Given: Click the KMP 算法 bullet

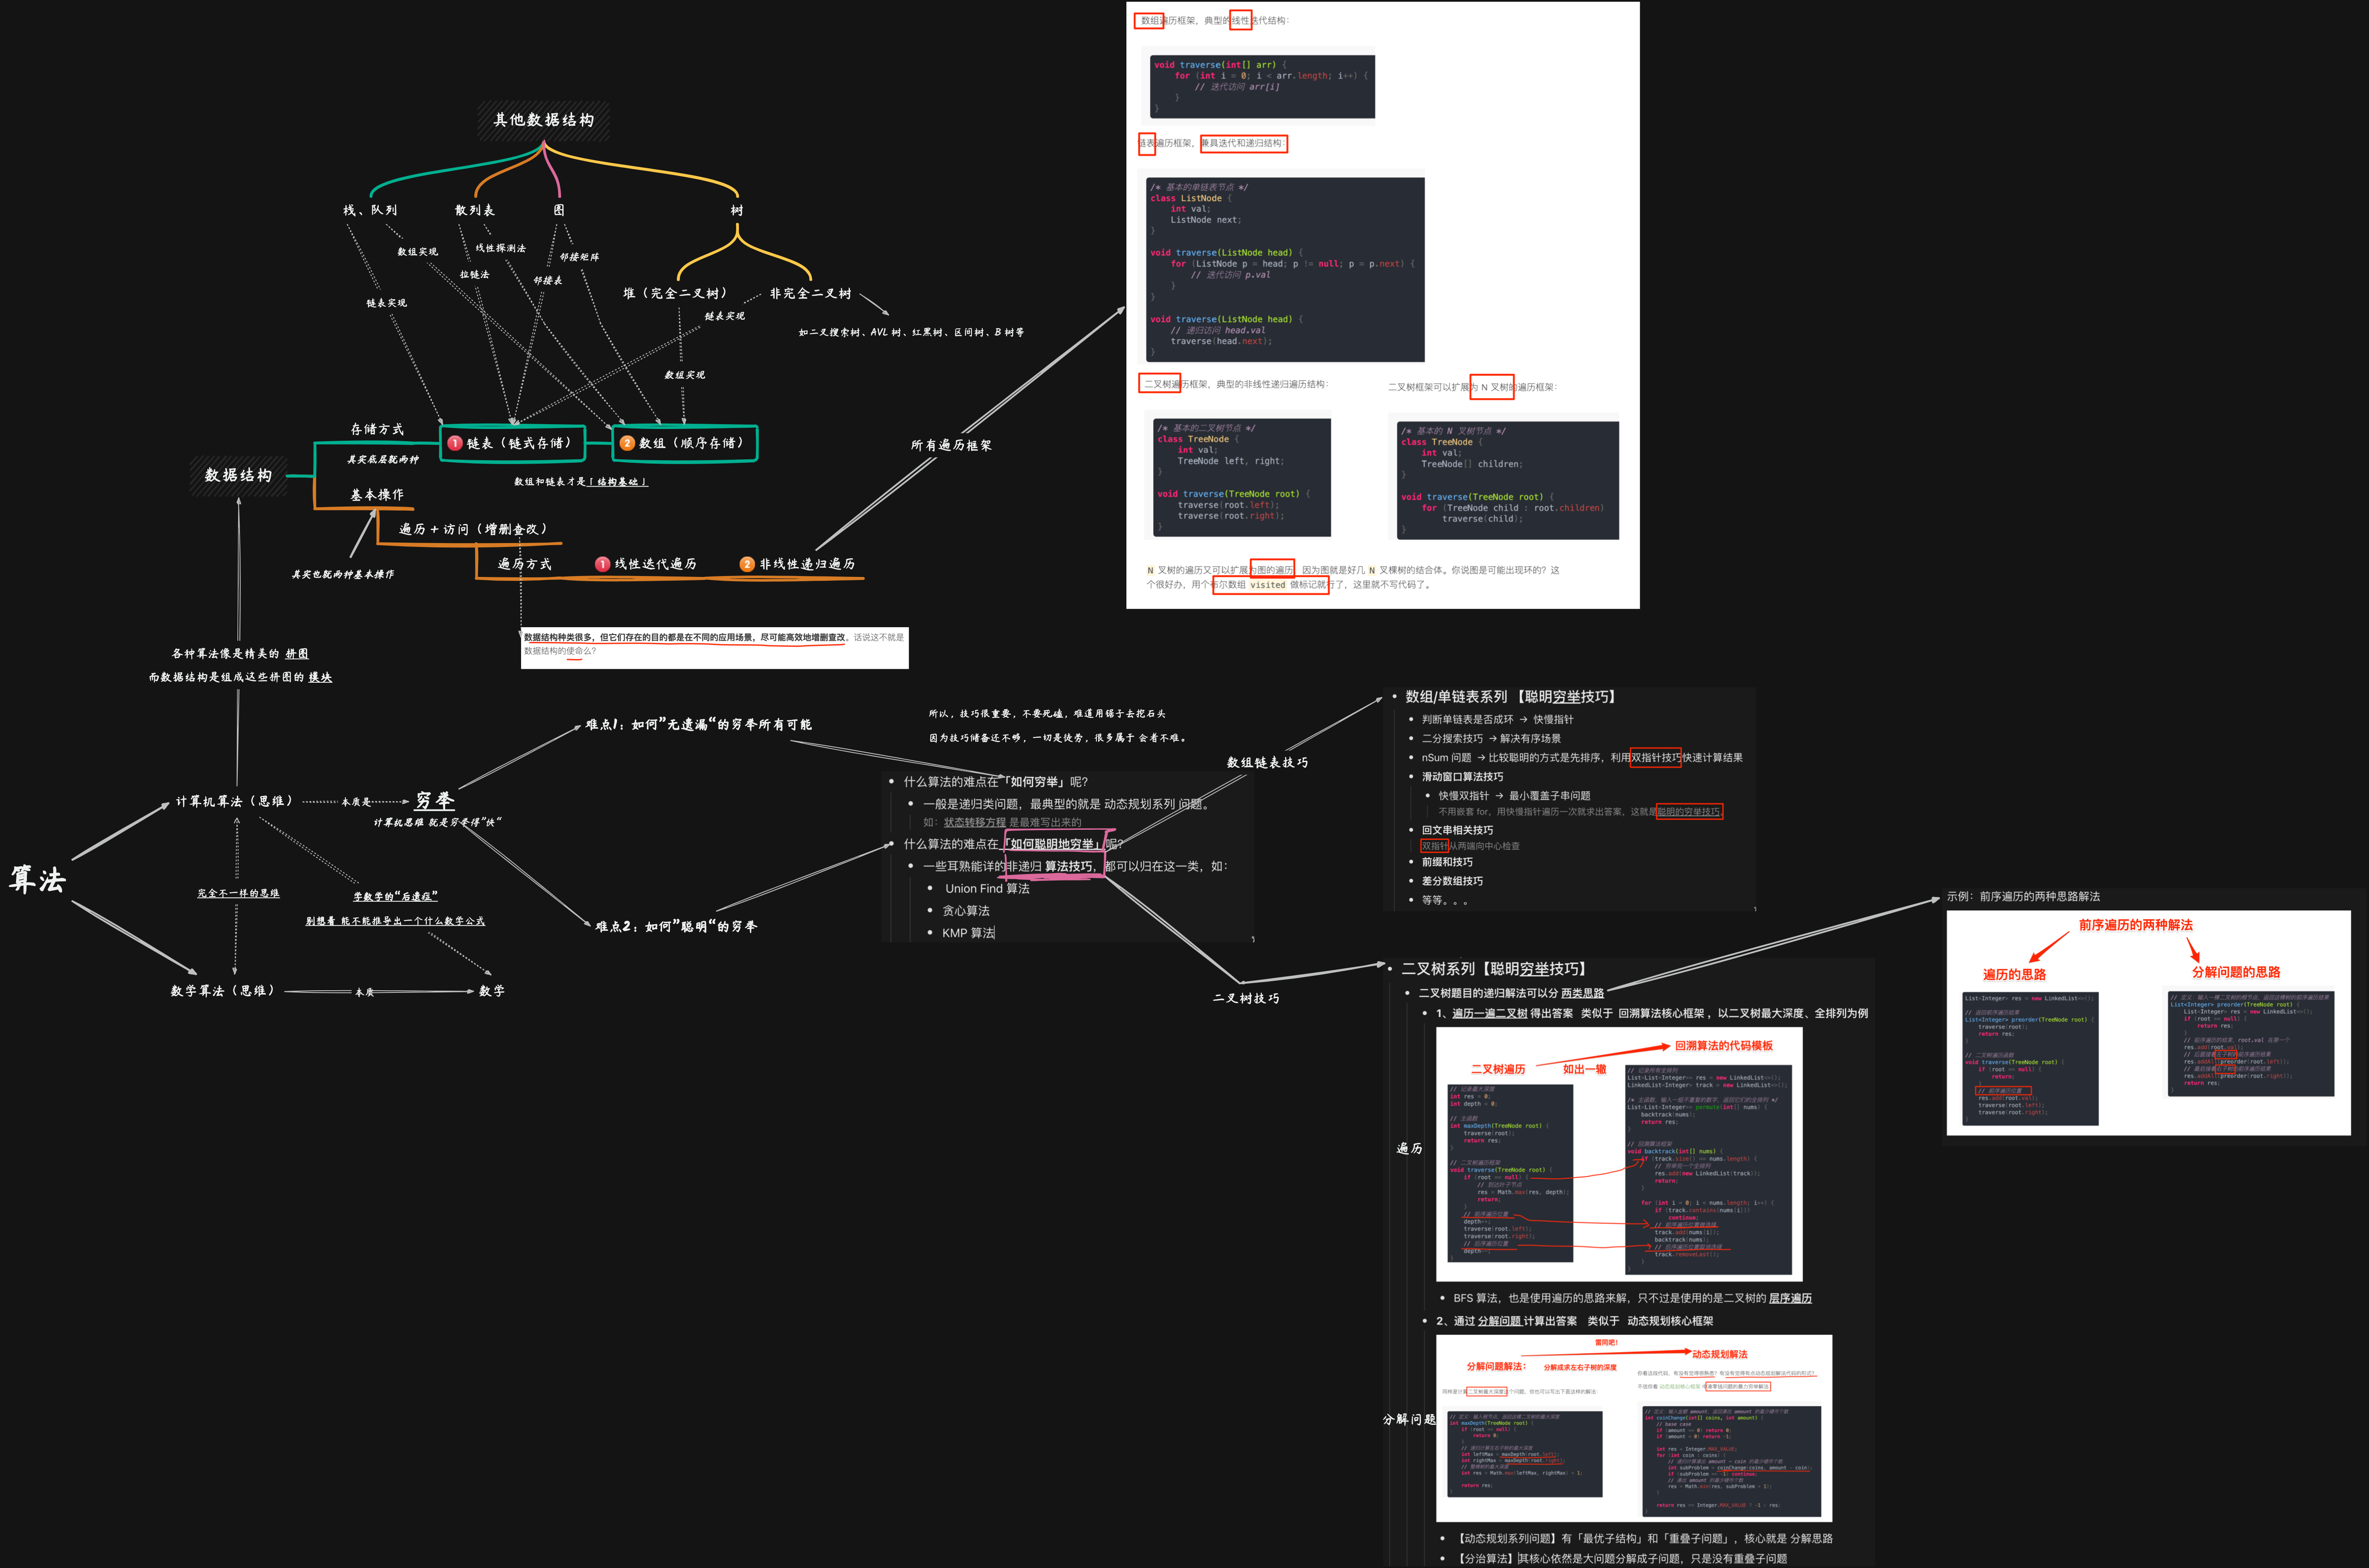Looking at the screenshot, I should 968,932.
